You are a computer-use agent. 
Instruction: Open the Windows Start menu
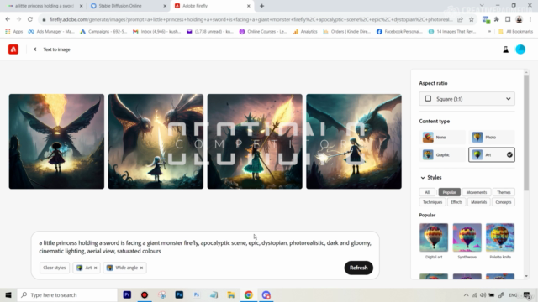[8, 294]
